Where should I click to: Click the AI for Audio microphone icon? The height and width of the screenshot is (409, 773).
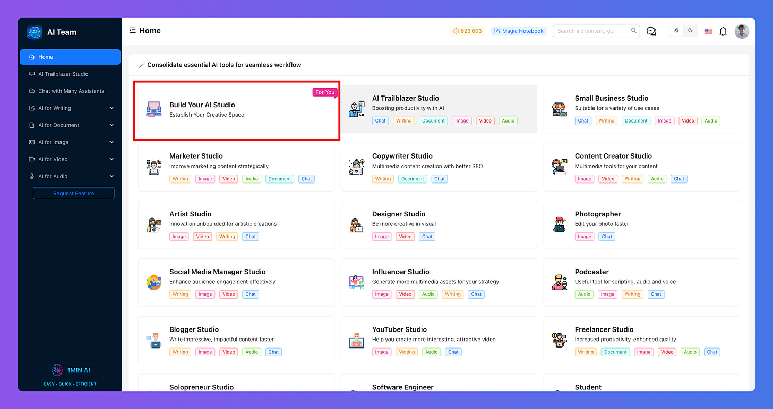click(x=32, y=176)
